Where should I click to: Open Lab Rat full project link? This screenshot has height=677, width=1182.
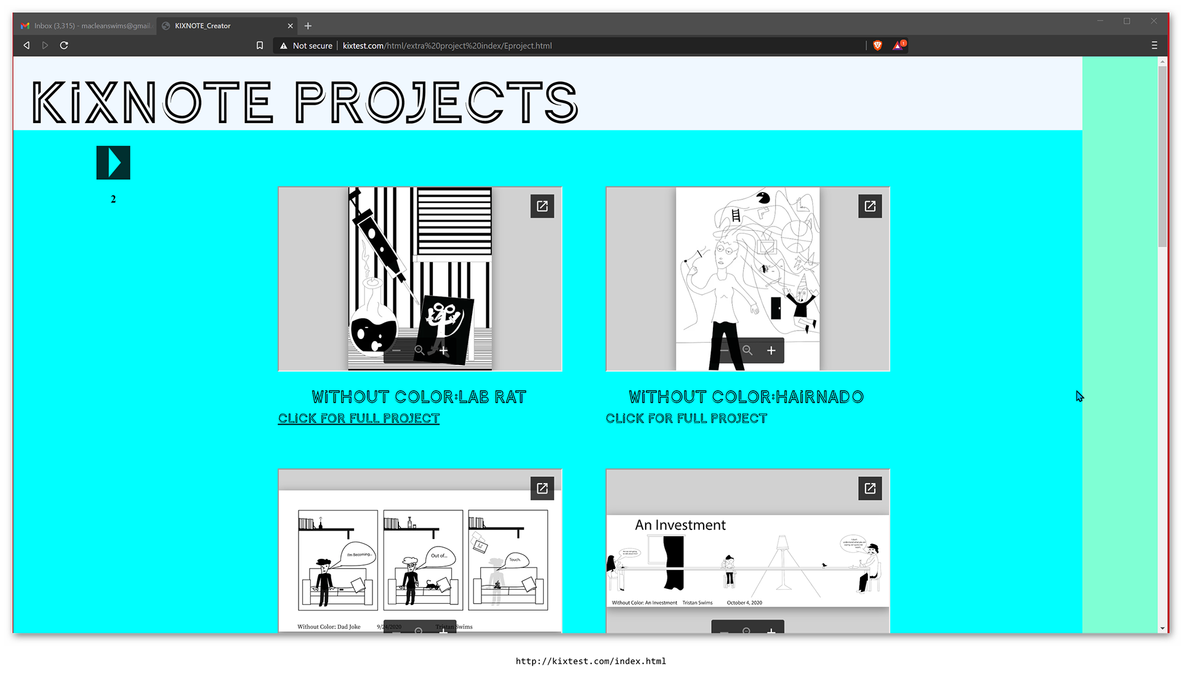click(358, 419)
